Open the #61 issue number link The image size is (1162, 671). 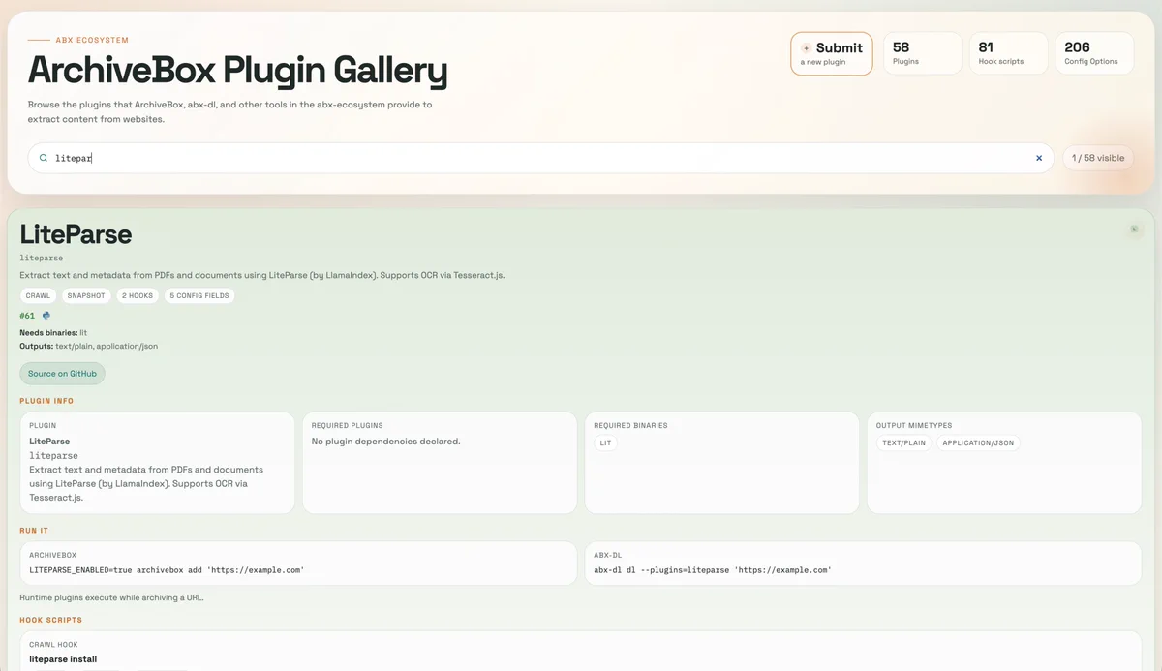[x=27, y=316]
